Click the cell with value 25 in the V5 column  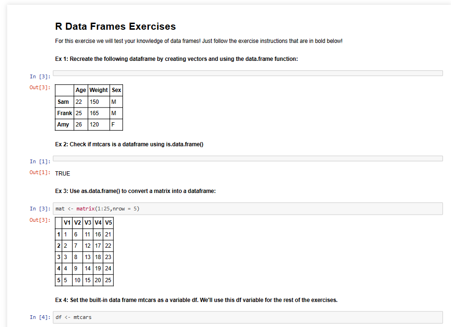pyautogui.click(x=108, y=280)
